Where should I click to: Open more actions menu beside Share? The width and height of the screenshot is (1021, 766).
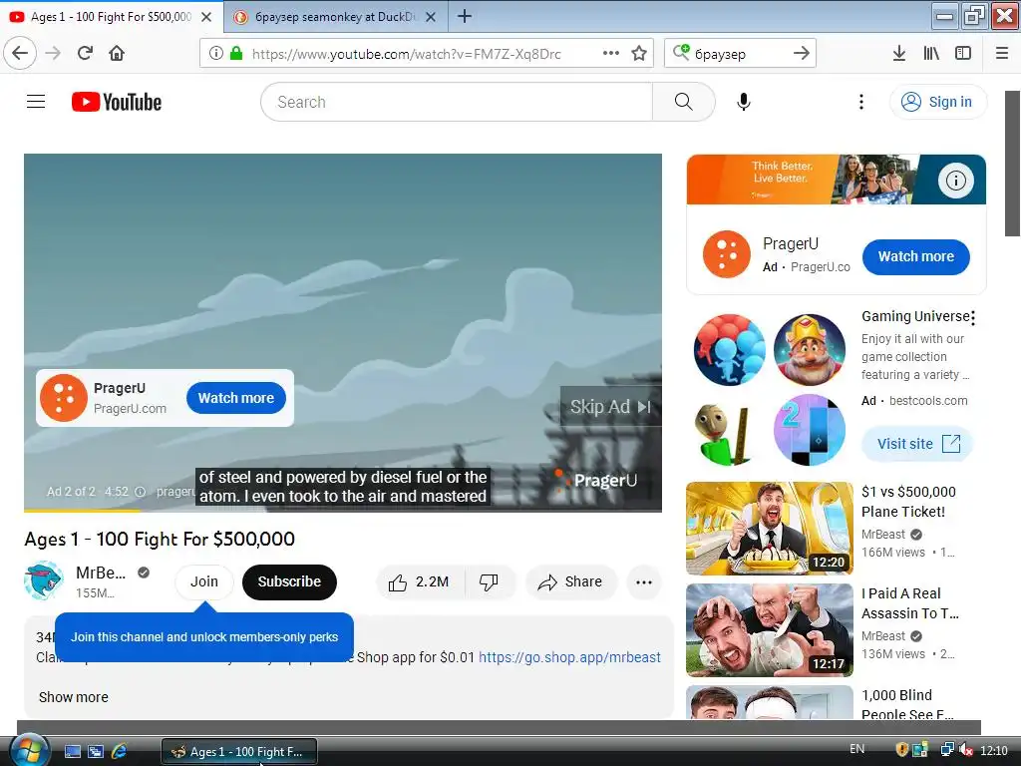[643, 581]
